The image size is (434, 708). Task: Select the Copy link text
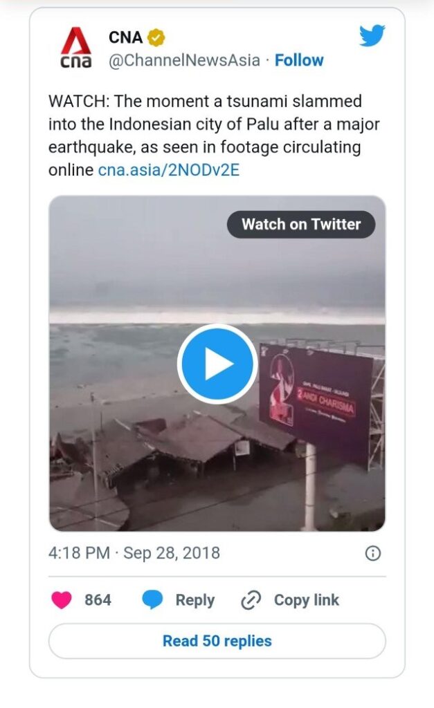click(306, 600)
